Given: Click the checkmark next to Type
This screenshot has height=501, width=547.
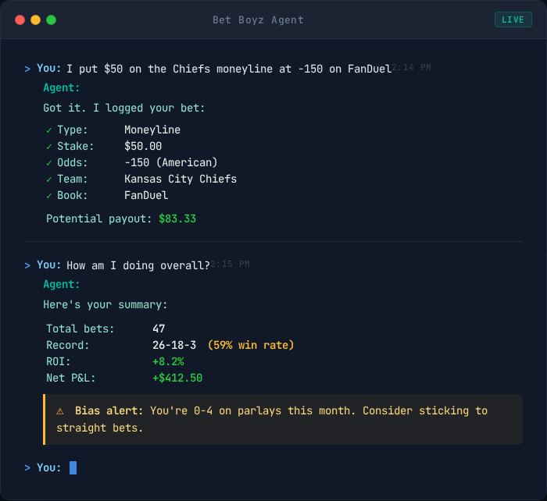Looking at the screenshot, I should point(49,130).
